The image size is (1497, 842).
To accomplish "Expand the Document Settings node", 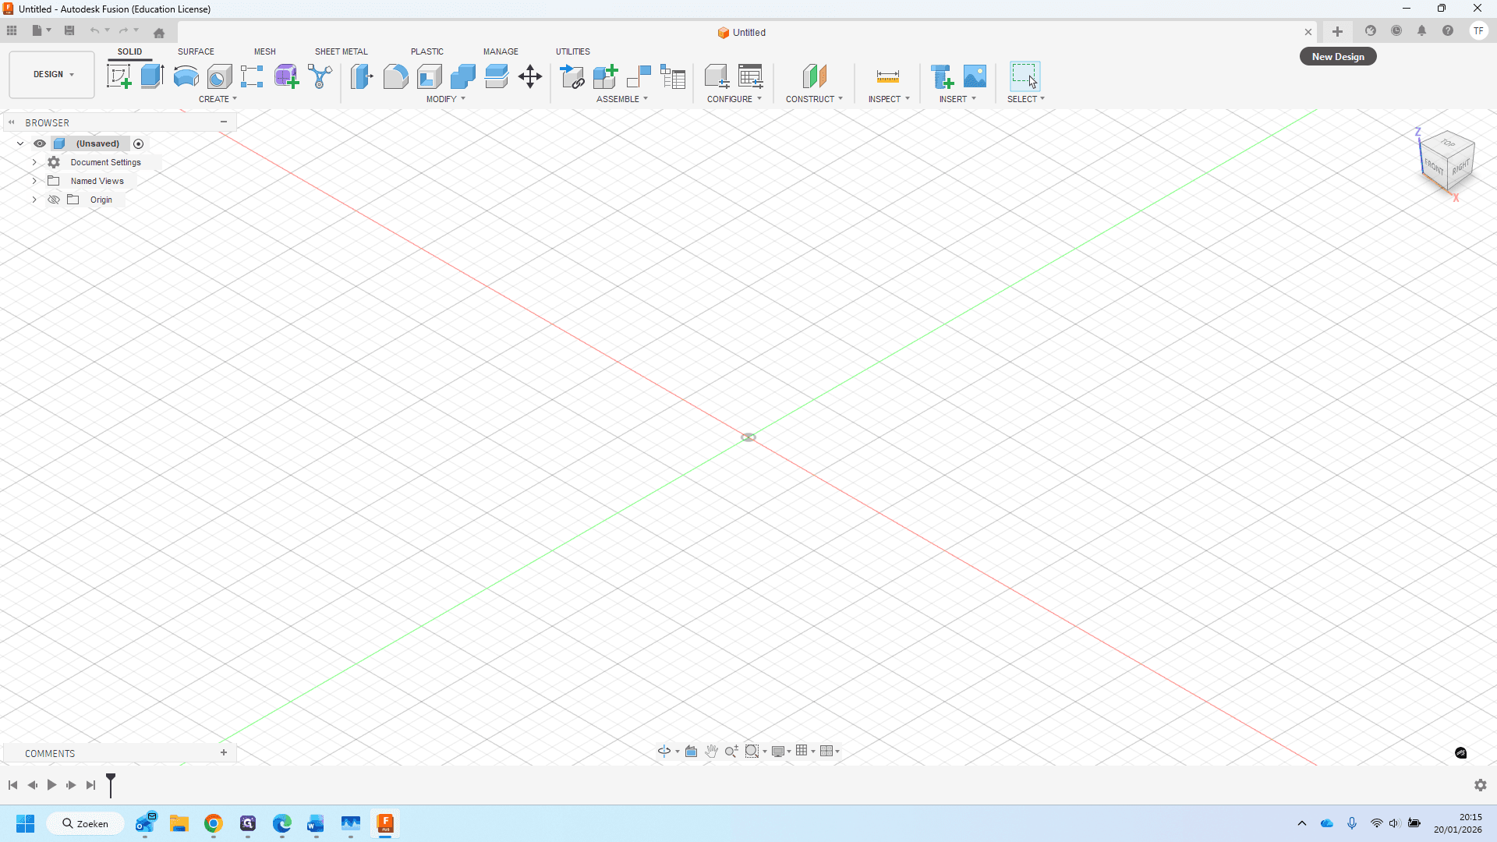I will click(x=34, y=162).
